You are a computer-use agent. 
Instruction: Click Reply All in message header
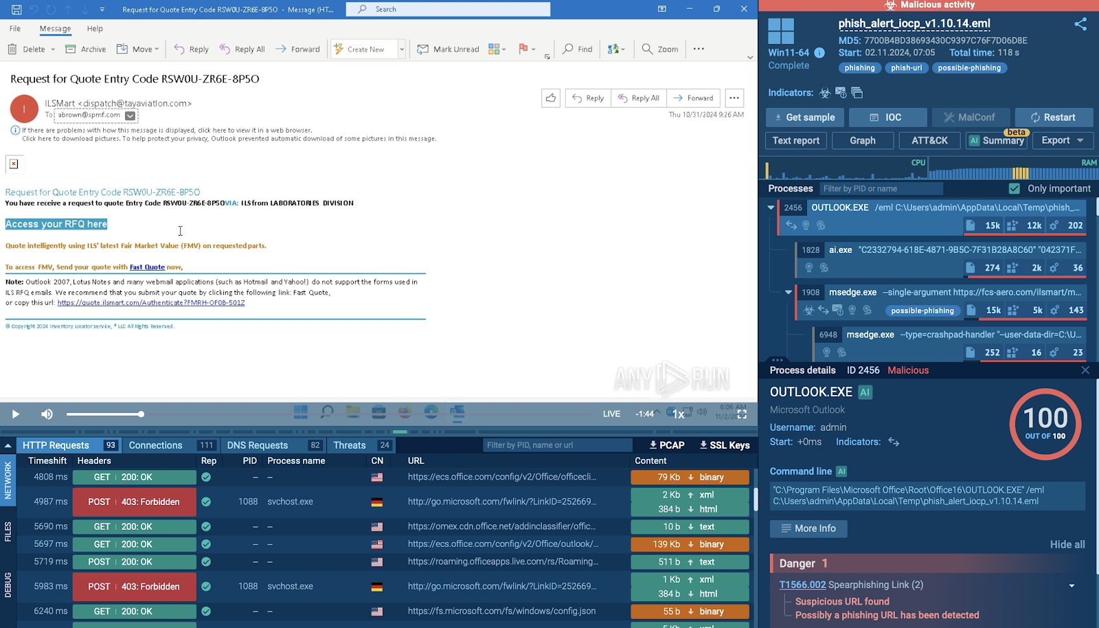pyautogui.click(x=638, y=98)
